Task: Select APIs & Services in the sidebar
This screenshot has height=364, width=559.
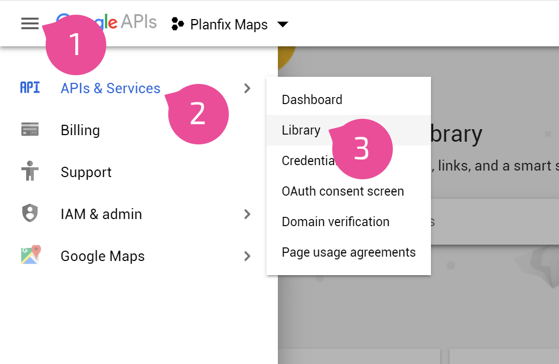Action: (111, 88)
